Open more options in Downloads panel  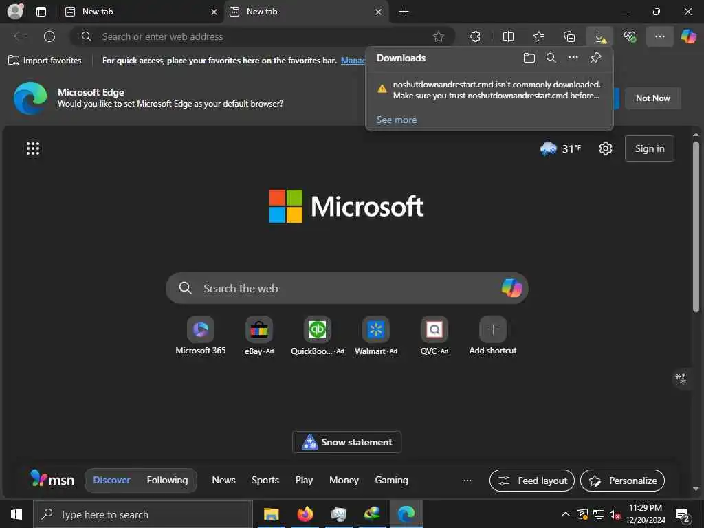click(x=573, y=58)
